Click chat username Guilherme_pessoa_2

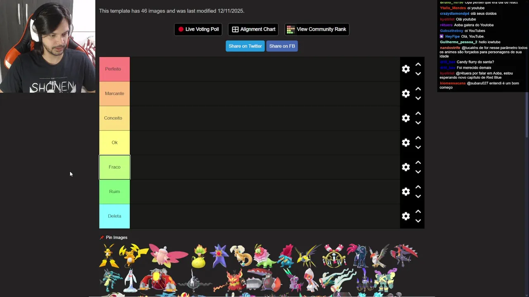click(x=458, y=42)
